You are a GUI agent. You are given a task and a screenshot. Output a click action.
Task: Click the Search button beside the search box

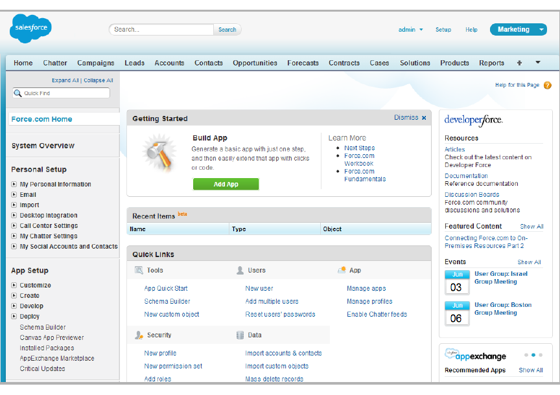pos(227,30)
